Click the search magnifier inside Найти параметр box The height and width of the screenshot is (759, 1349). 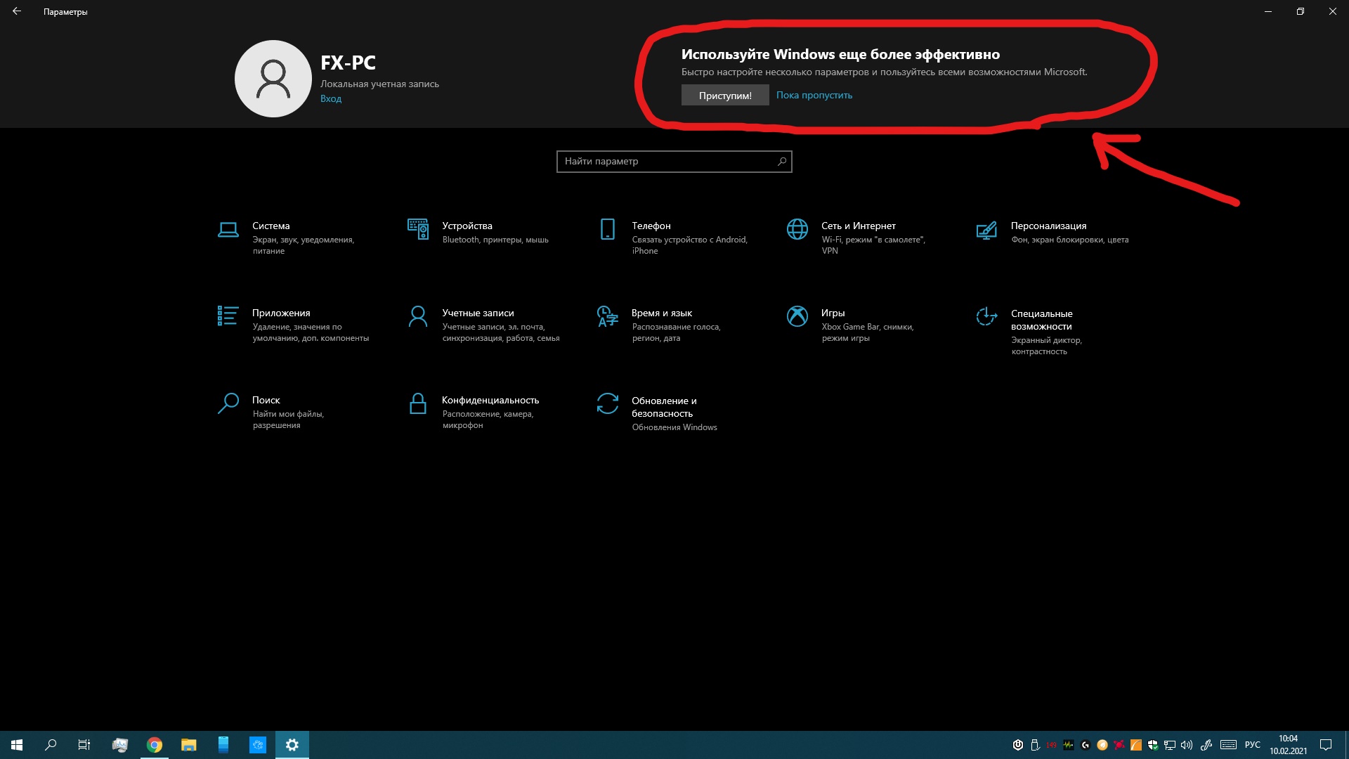coord(781,162)
